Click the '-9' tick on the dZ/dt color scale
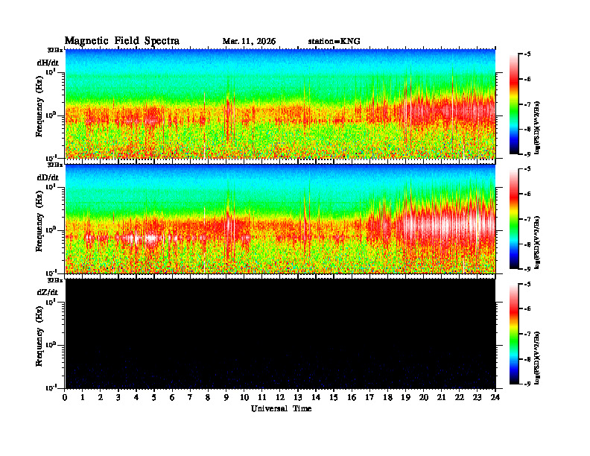This screenshot has width=590, height=456. (527, 384)
